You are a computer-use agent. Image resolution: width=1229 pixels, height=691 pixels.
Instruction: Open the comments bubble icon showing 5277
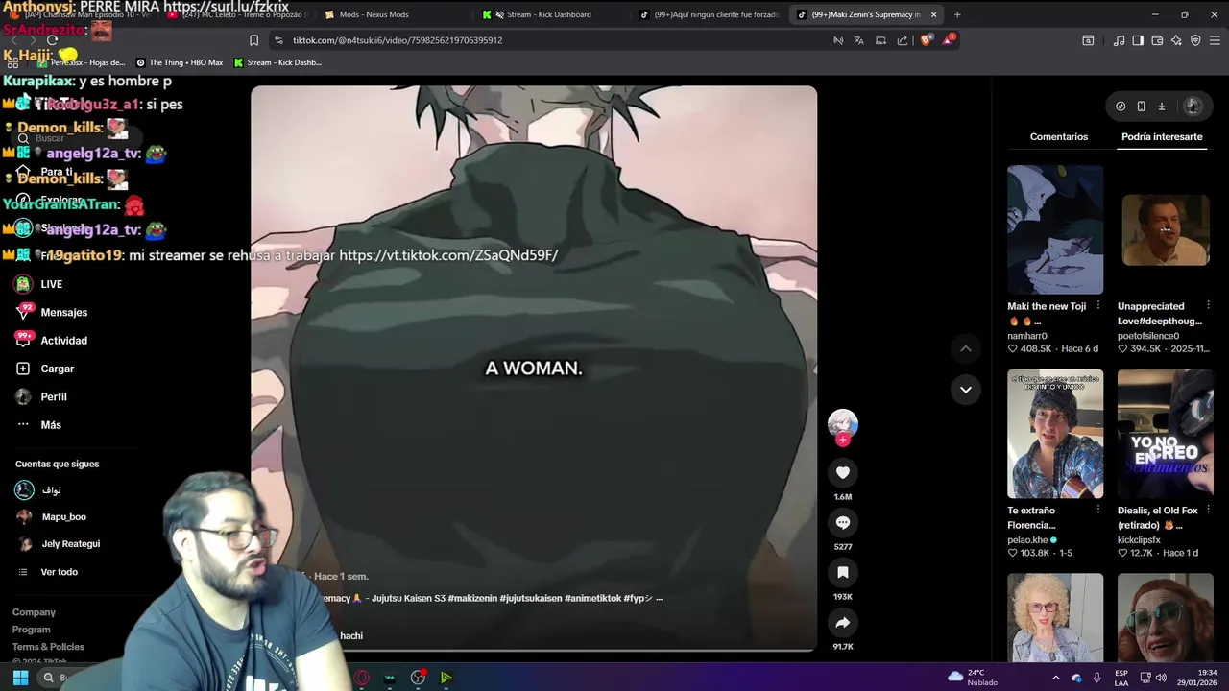pos(842,523)
